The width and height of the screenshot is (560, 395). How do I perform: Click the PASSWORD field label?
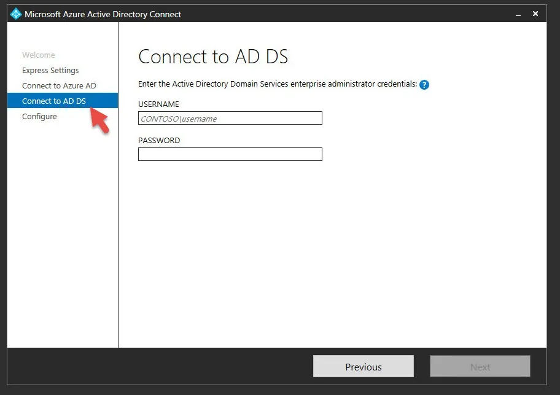(159, 141)
